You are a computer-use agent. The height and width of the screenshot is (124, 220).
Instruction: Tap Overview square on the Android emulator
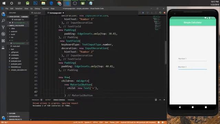[x=206, y=107]
